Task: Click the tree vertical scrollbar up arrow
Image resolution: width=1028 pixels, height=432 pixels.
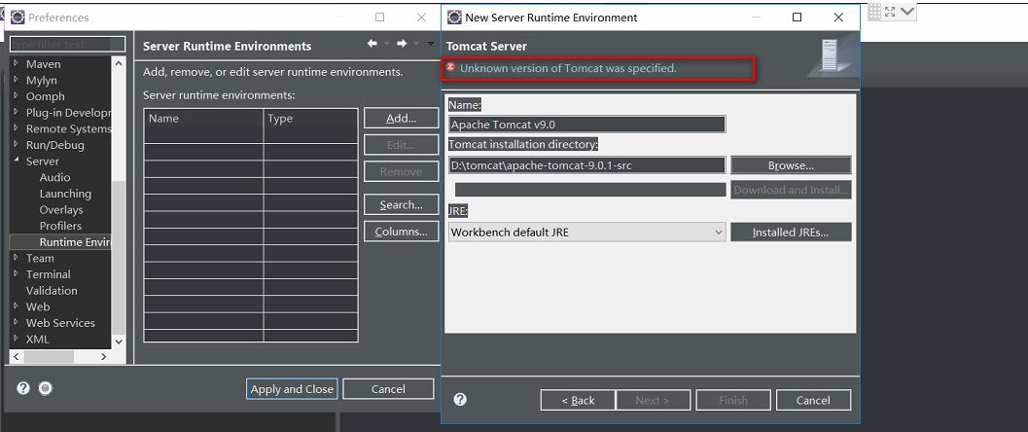Action: pos(119,63)
